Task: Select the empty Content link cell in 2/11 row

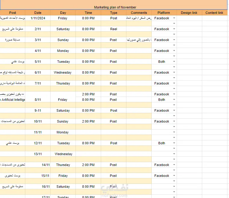Action: pyautogui.click(x=215, y=29)
